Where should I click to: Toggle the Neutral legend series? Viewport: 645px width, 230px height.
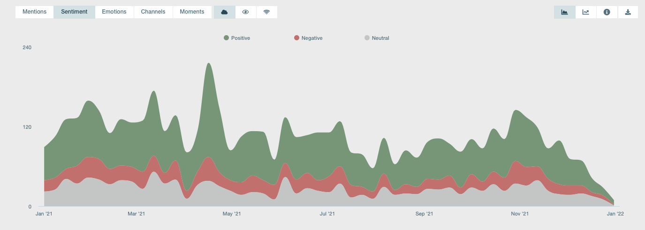[x=377, y=38]
